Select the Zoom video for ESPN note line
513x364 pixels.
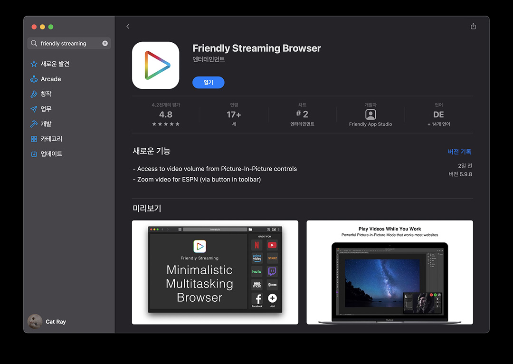(x=197, y=179)
